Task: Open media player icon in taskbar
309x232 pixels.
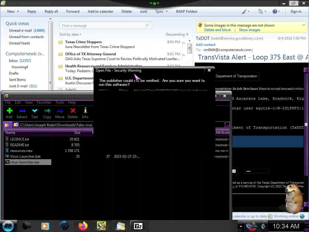Action: point(45,226)
